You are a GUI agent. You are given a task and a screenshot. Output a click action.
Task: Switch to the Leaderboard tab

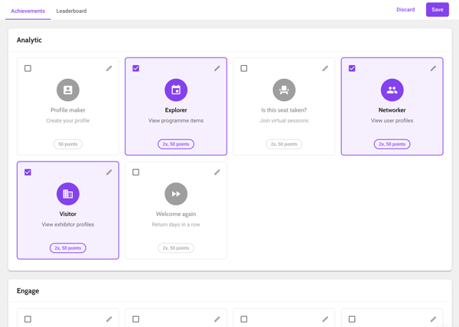pyautogui.click(x=71, y=11)
